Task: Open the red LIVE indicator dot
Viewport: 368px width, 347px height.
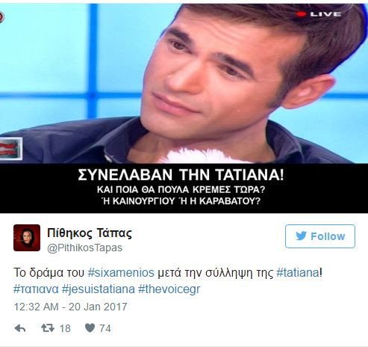Action: (301, 14)
